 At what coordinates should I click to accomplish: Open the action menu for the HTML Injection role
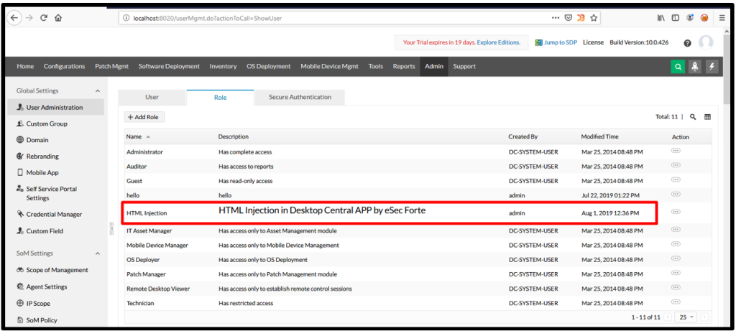pyautogui.click(x=676, y=211)
